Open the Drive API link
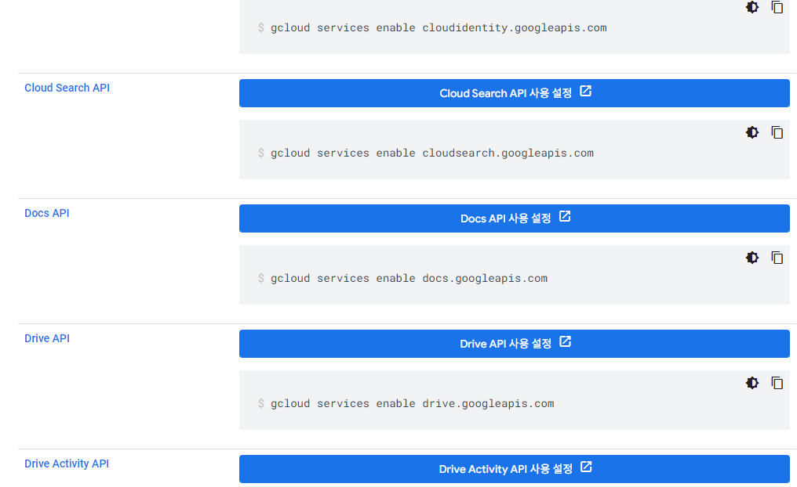Image resolution: width=797 pixels, height=487 pixels. pyautogui.click(x=47, y=338)
